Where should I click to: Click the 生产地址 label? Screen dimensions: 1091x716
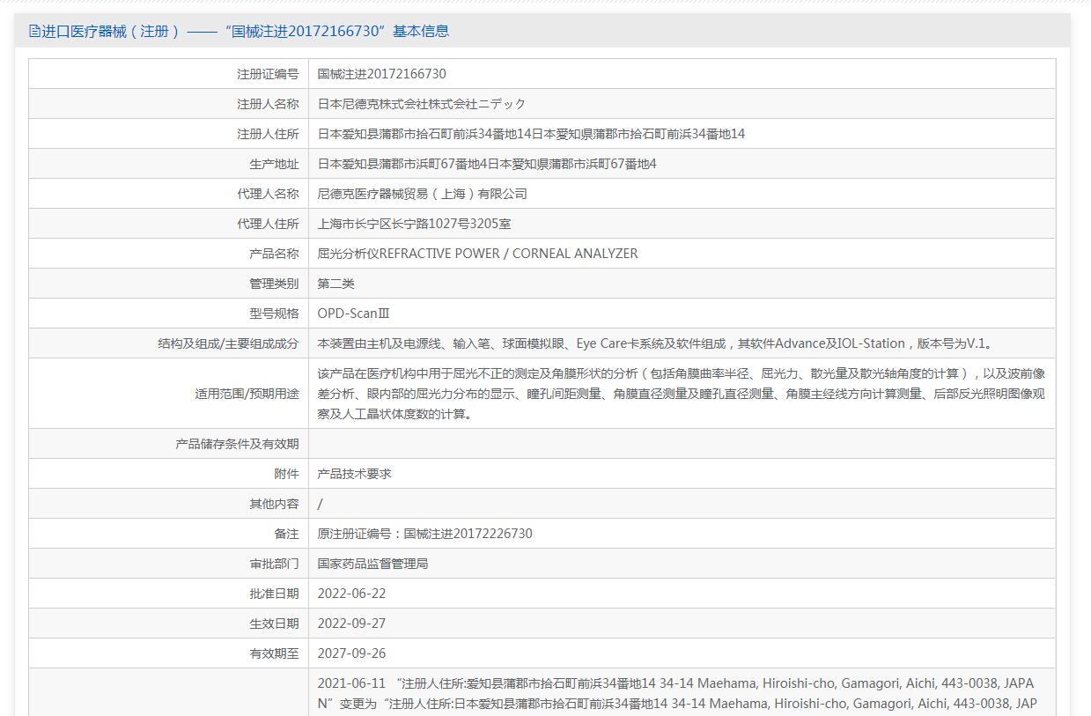tap(274, 164)
